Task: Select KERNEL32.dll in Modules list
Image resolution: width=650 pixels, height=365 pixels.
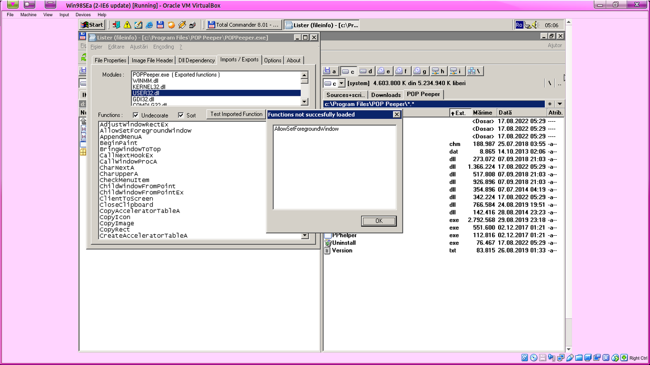Action: 216,87
